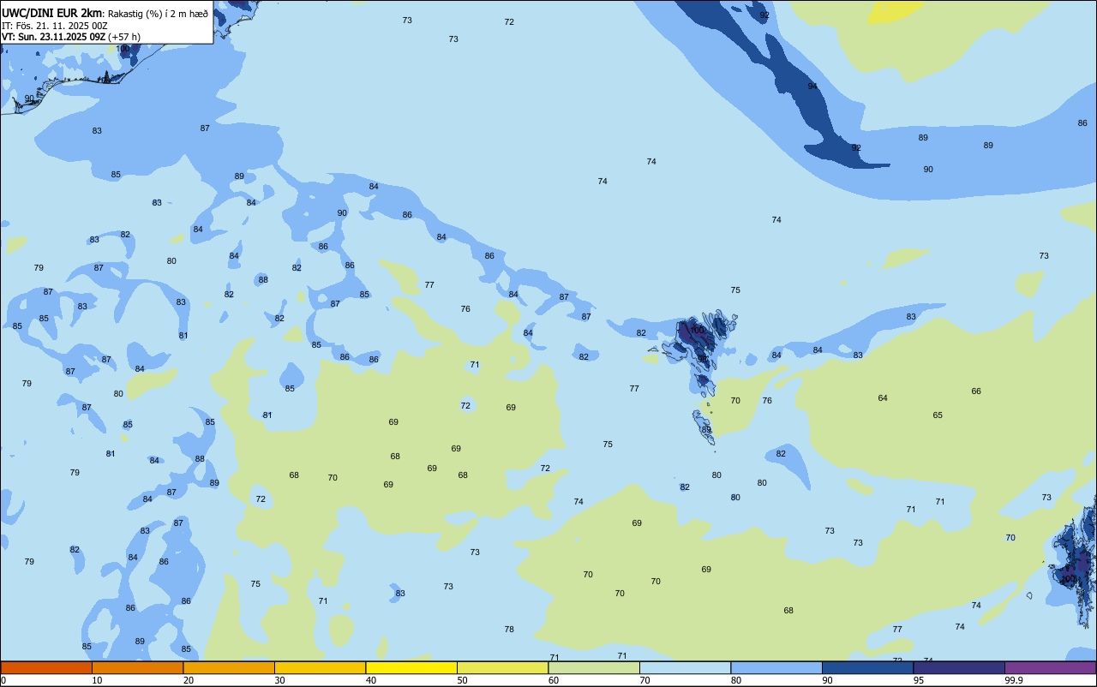Click the valid time "VT: Sun. 23.11.2025 09Z"
1097x687 pixels.
(53, 37)
